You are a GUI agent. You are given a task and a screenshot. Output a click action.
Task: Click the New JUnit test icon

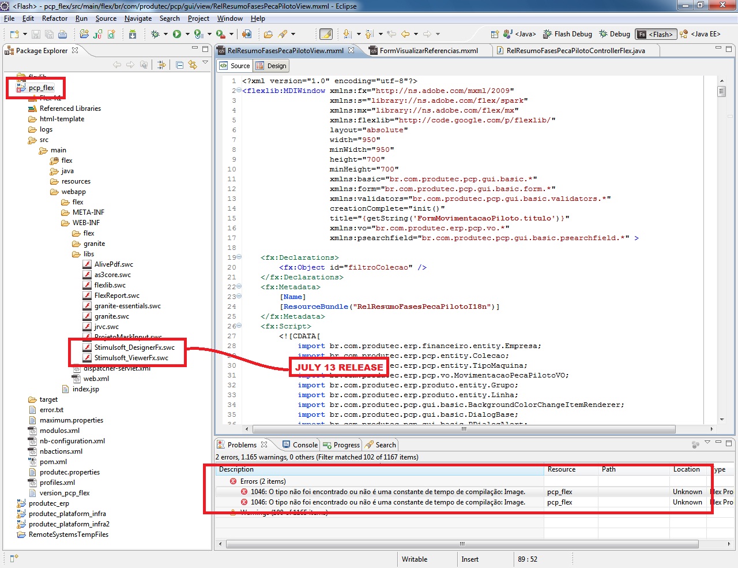click(97, 34)
